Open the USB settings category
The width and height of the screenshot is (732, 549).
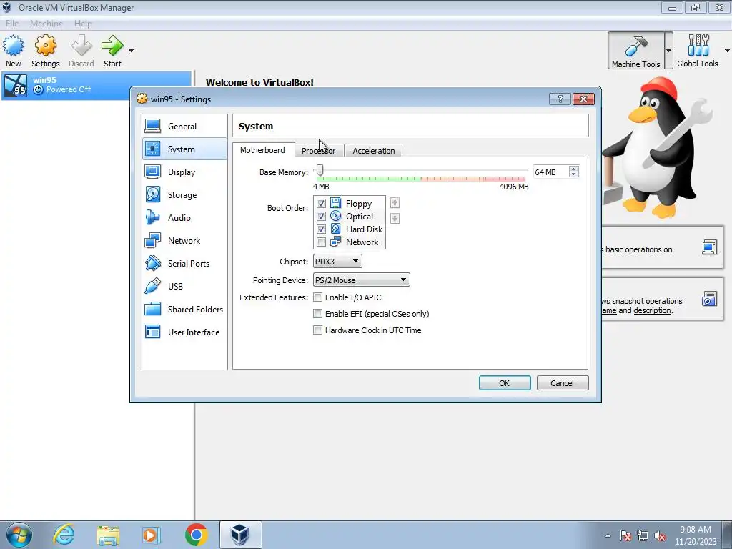click(185, 286)
